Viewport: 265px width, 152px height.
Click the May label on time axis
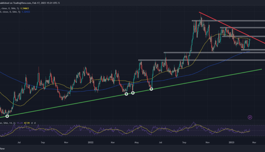pos(137,143)
